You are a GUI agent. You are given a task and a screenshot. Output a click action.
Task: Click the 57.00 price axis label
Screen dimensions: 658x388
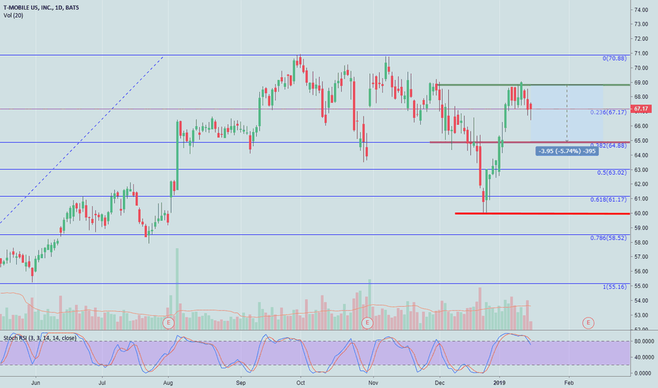point(641,257)
